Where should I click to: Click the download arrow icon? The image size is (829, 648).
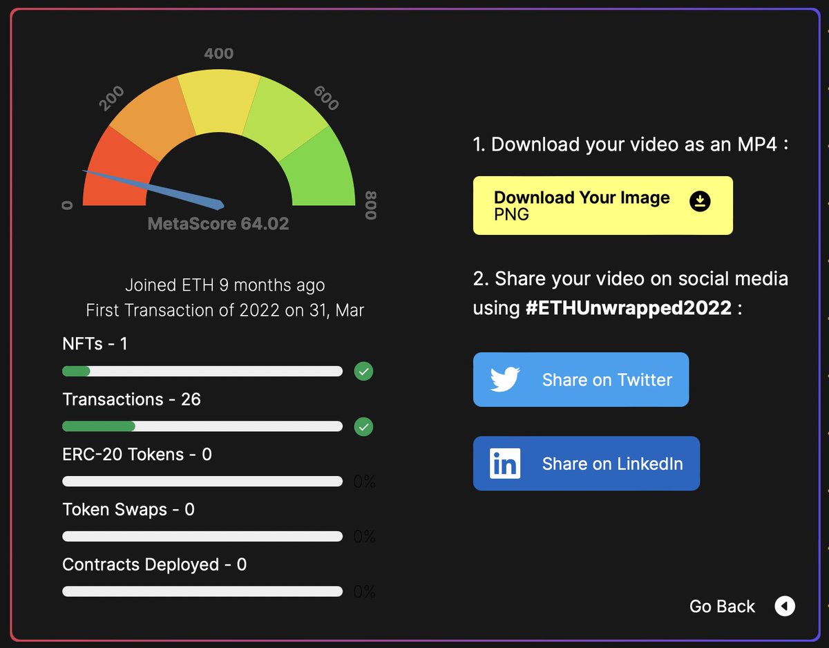700,201
